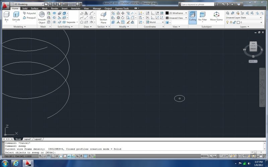Toggle Polar Tracking in status bar
The width and height of the screenshot is (268, 167).
point(57,156)
